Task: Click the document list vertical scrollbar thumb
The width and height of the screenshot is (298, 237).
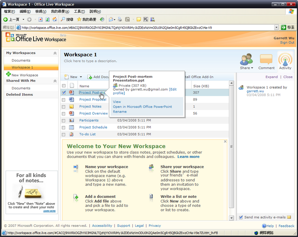Action: point(231,147)
